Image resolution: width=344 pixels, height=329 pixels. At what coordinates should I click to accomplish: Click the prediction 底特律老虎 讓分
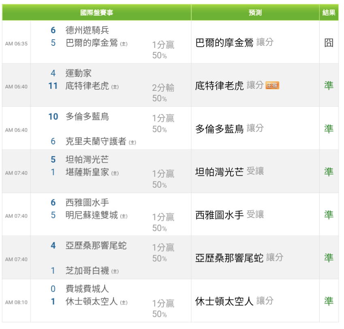(x=229, y=86)
